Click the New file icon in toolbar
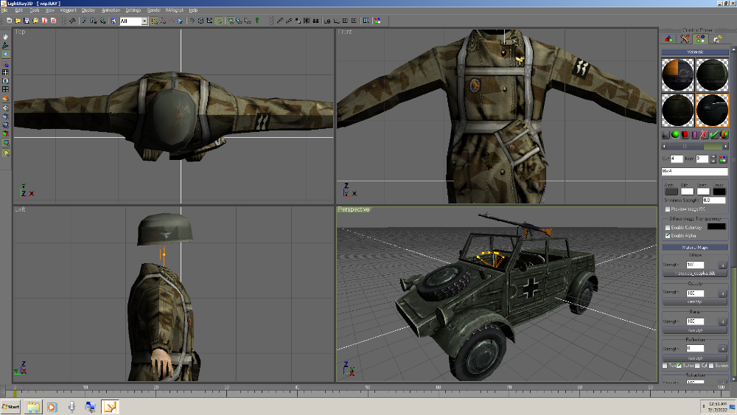The width and height of the screenshot is (737, 415). point(9,21)
